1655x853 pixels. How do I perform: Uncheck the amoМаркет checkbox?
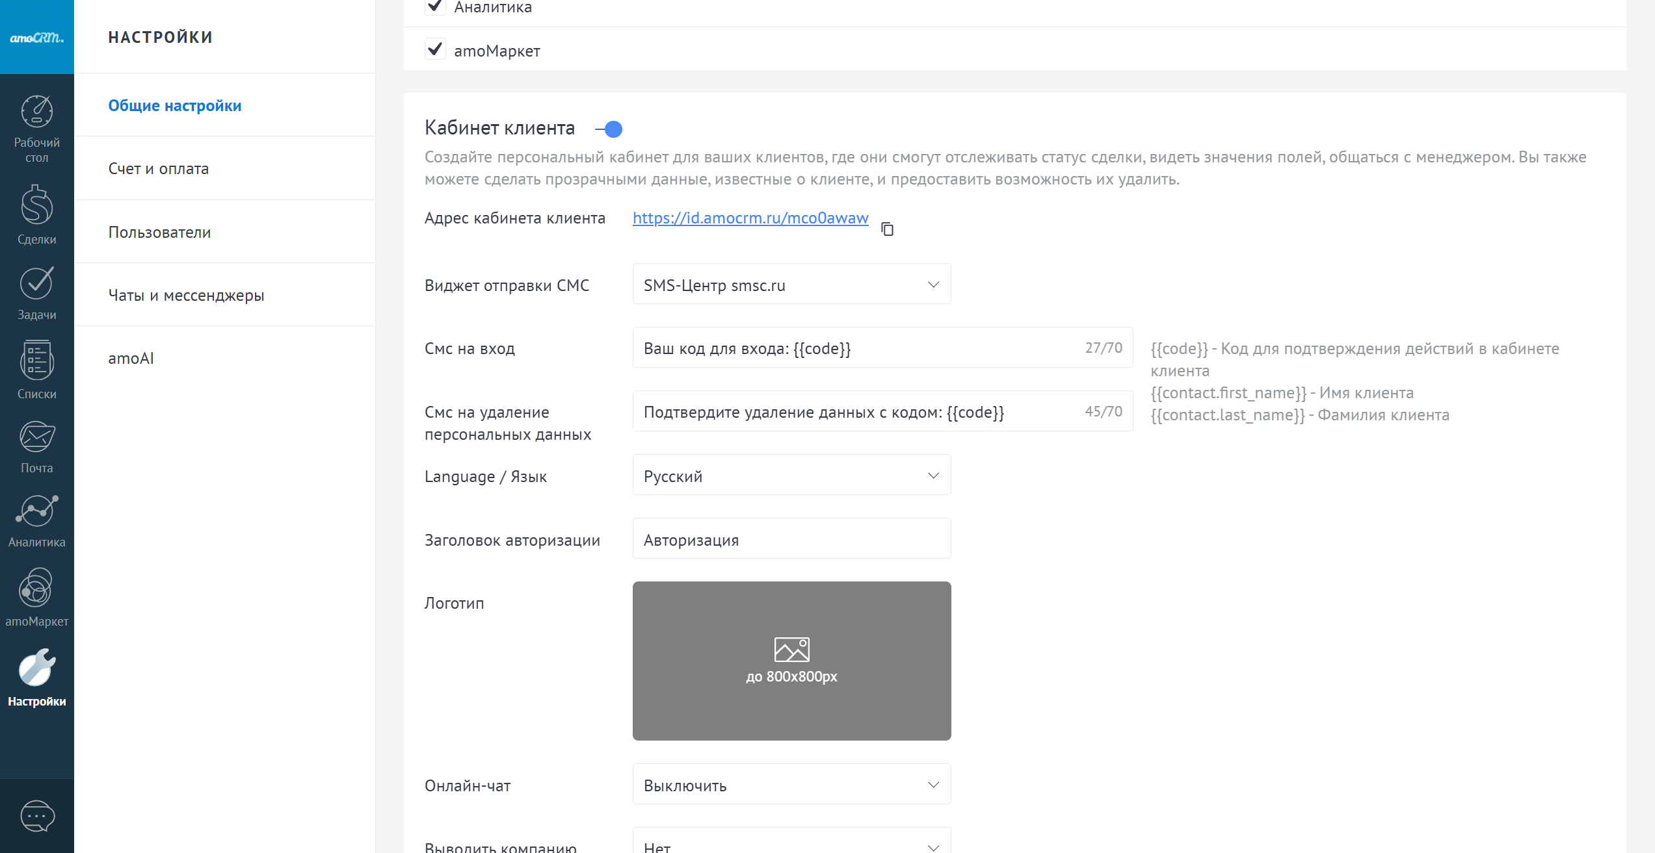435,49
